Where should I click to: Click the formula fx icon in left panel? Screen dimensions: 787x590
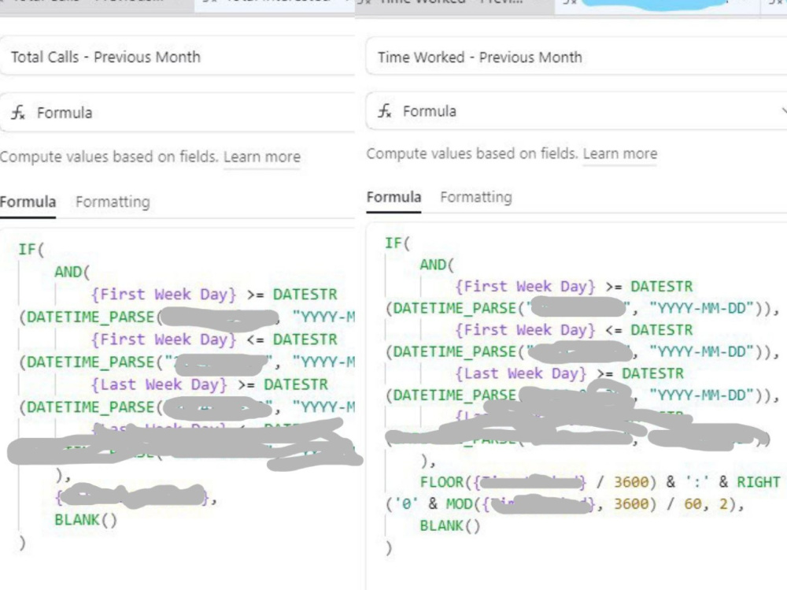pyautogui.click(x=18, y=113)
